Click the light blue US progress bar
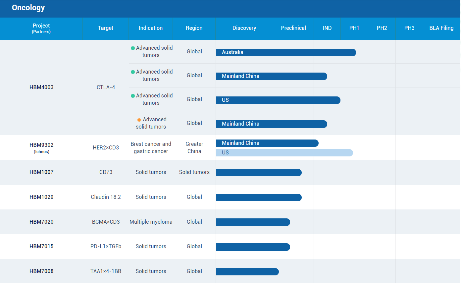461x283 pixels. [284, 153]
